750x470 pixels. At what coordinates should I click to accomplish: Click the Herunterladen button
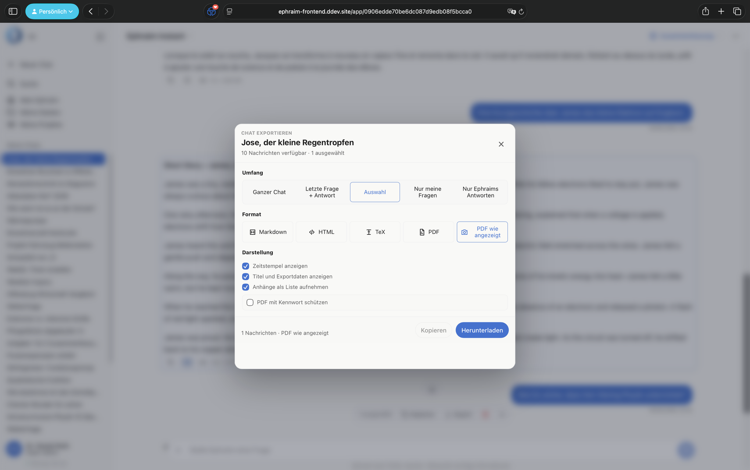click(482, 330)
